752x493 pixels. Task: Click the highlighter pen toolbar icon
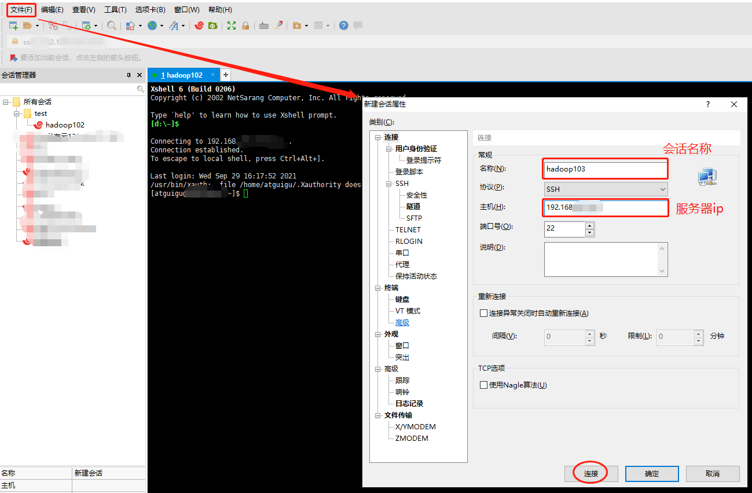click(278, 25)
